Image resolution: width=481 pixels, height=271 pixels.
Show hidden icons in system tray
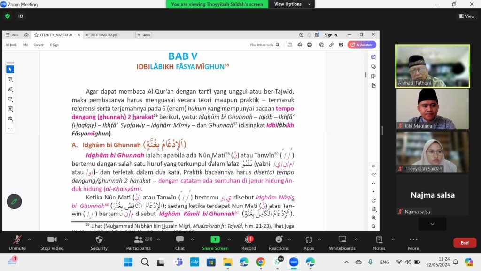(x=346, y=262)
